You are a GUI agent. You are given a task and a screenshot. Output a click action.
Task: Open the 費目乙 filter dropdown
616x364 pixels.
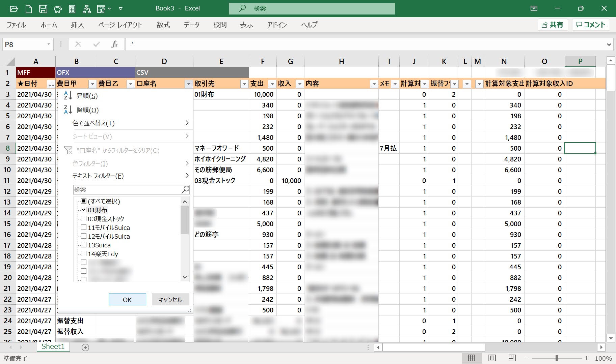[x=131, y=84]
